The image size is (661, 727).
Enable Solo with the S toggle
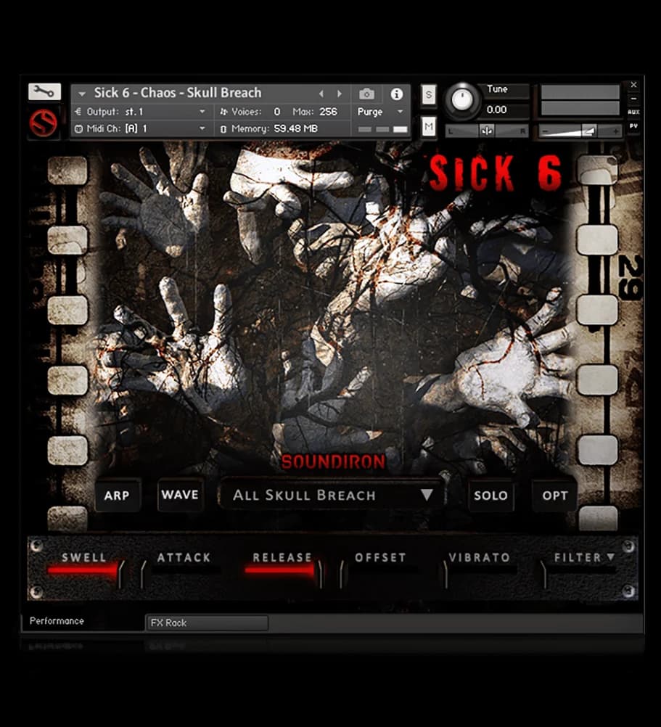pyautogui.click(x=428, y=95)
